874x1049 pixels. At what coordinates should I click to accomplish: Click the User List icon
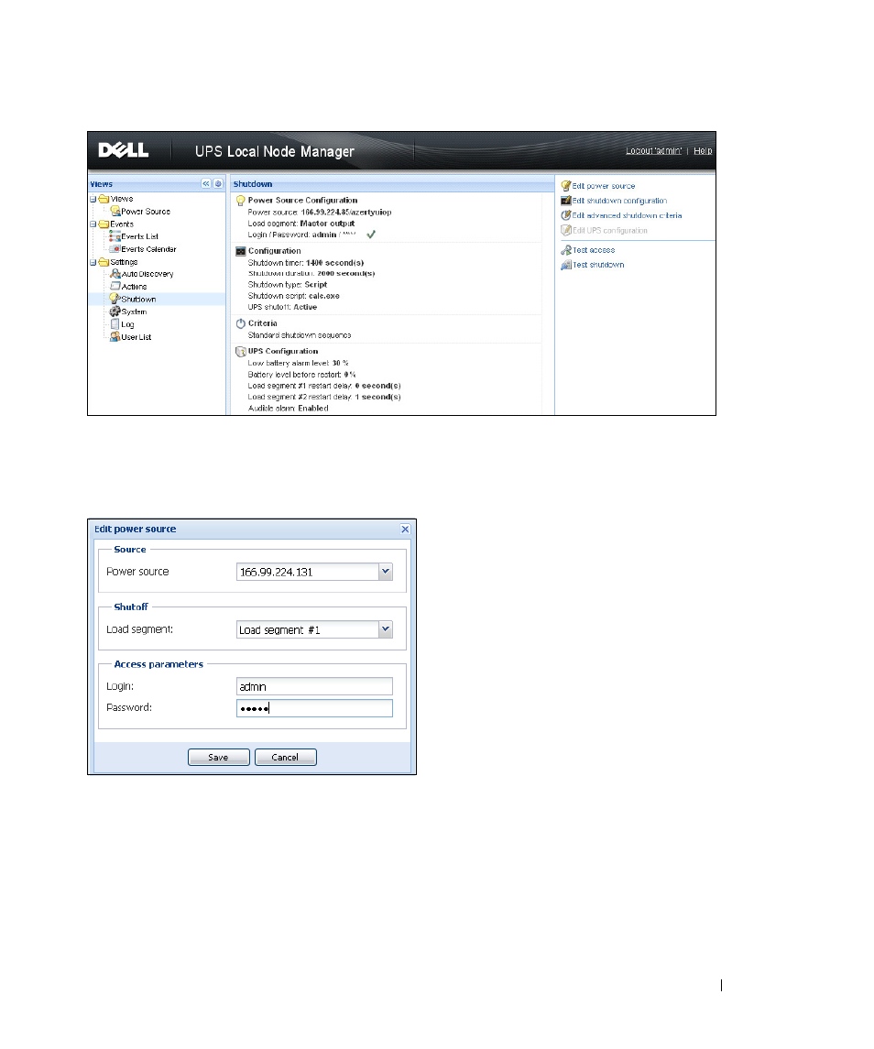[115, 337]
